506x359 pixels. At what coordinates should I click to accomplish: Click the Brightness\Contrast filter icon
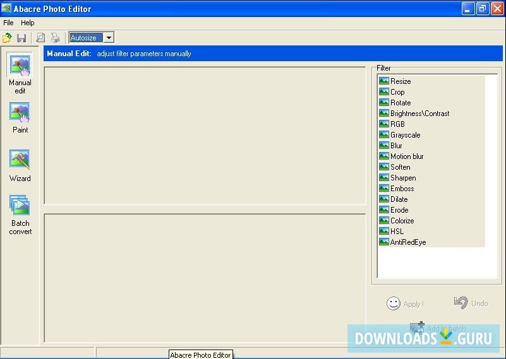tap(383, 113)
